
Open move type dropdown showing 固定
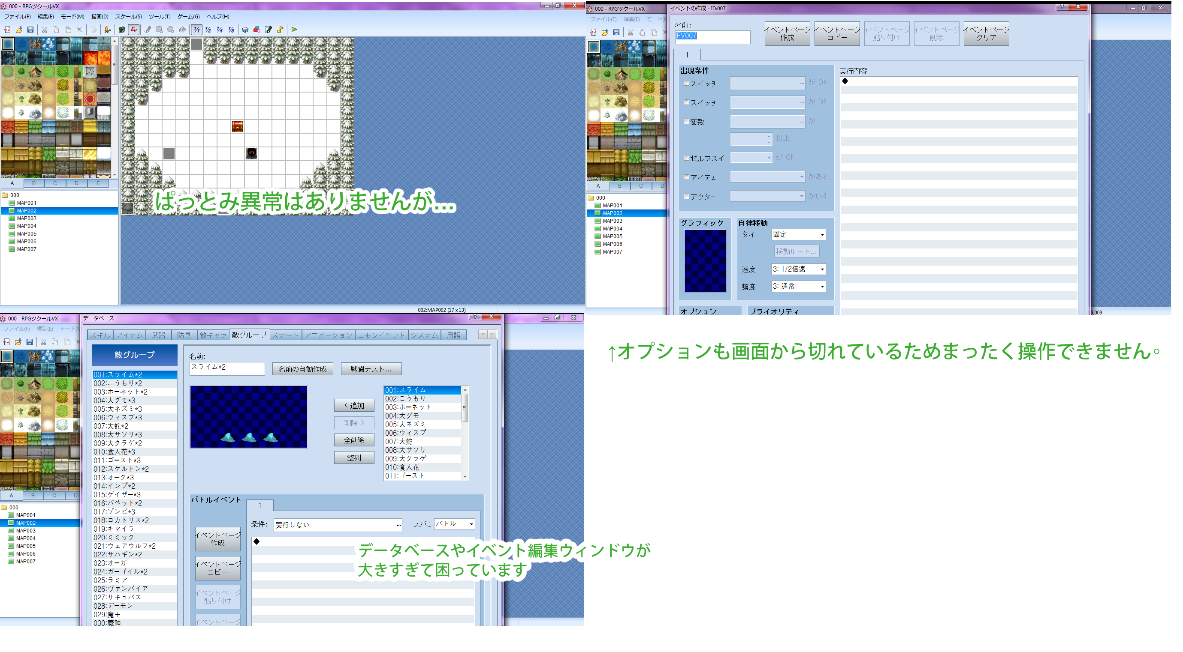click(798, 234)
